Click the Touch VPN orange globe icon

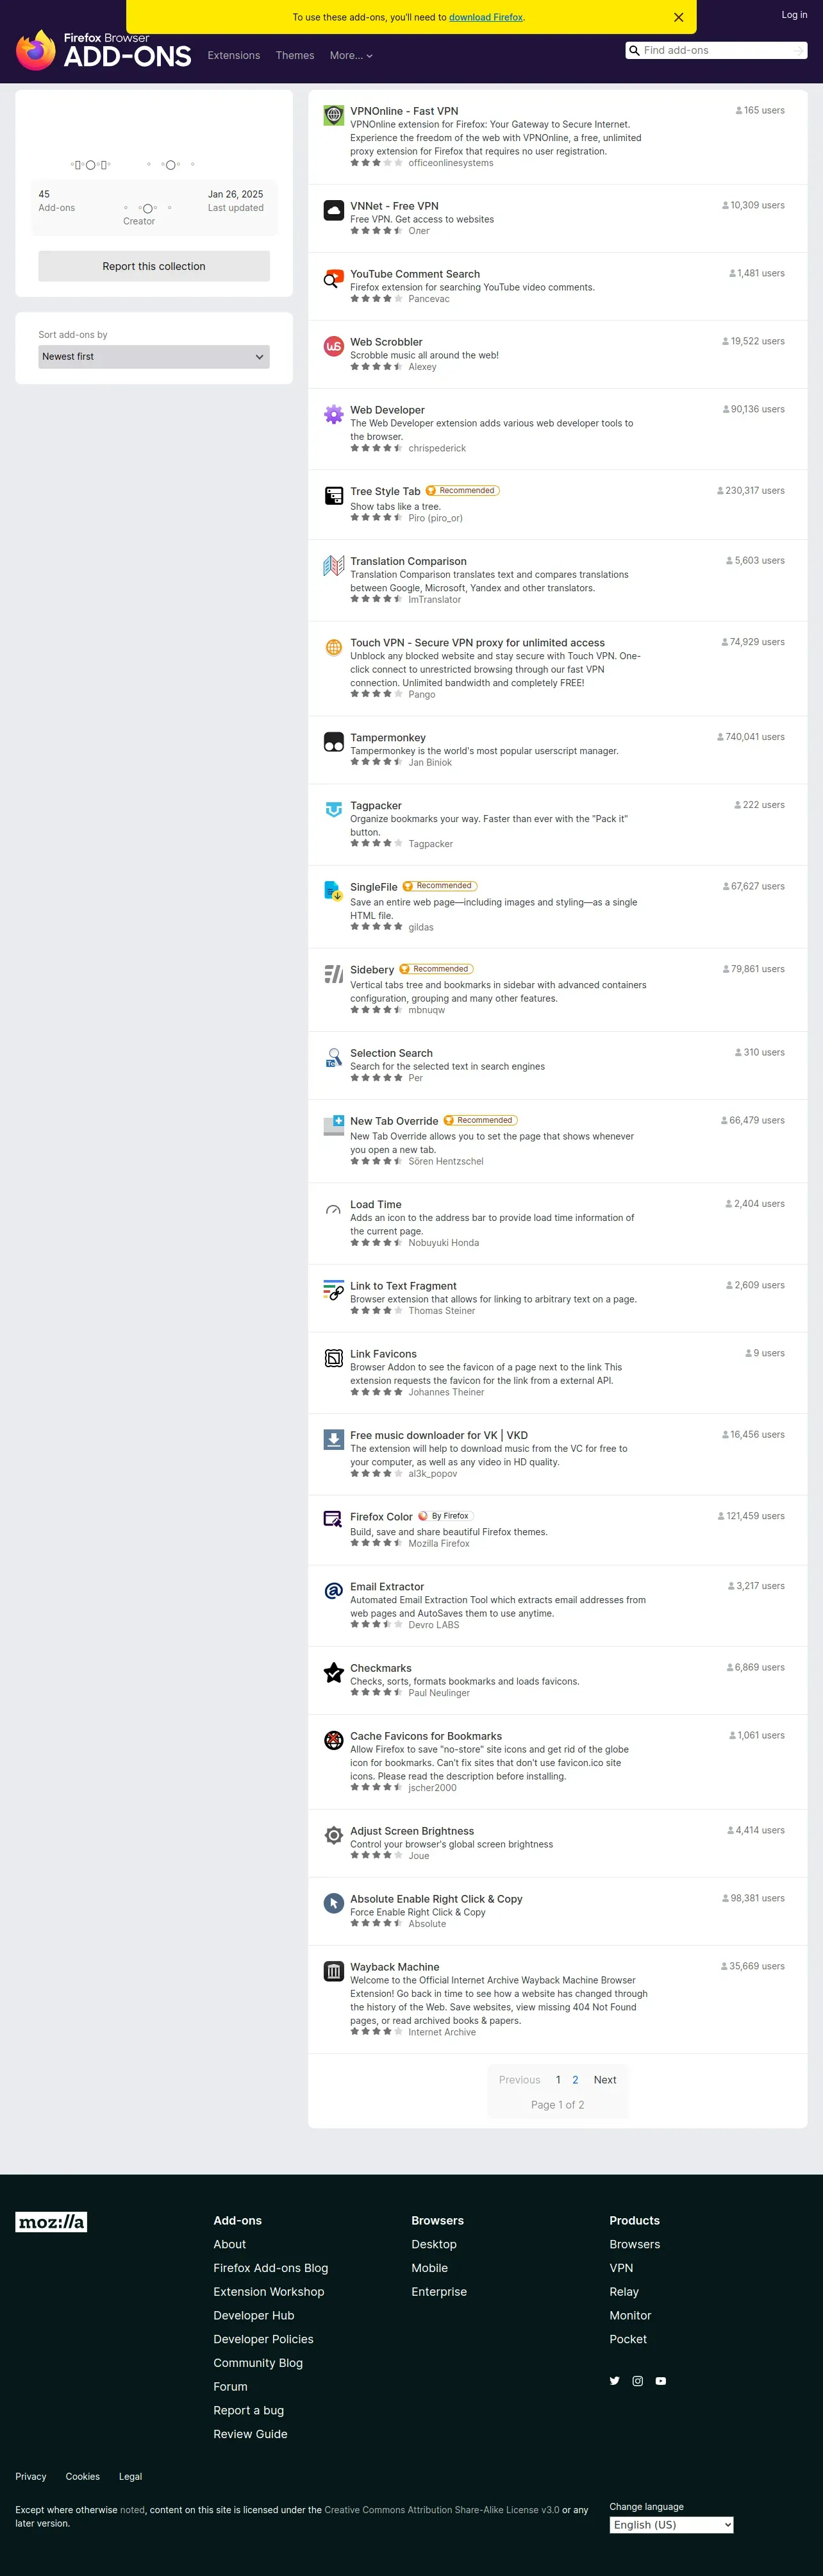[334, 648]
